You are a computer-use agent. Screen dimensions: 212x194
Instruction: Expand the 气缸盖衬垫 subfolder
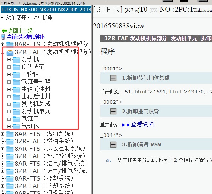9,82
